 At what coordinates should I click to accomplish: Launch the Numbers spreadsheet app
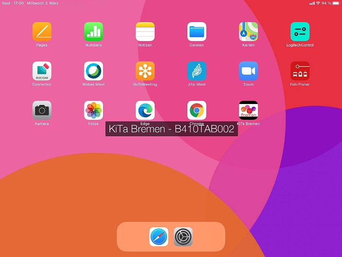(94, 32)
